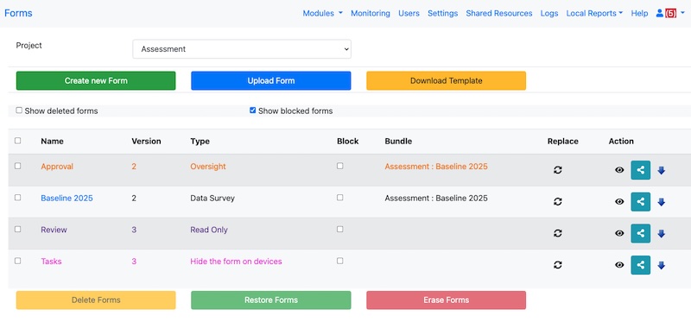Viewport: 691px width, 322px height.
Task: Open the Approval form link
Action: (57, 167)
